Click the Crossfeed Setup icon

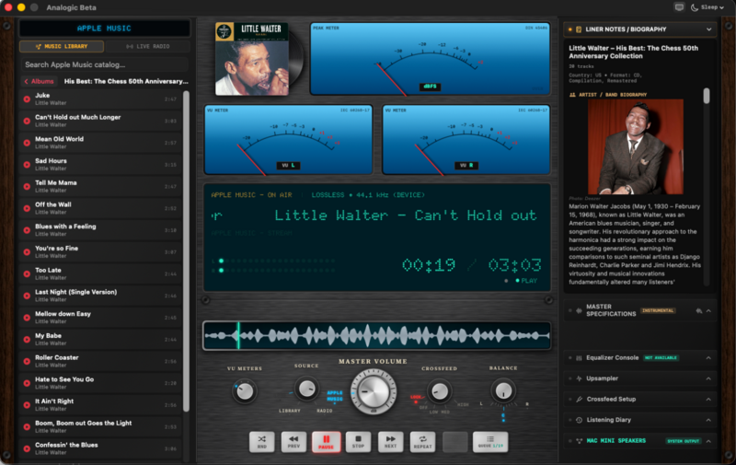[579, 400]
